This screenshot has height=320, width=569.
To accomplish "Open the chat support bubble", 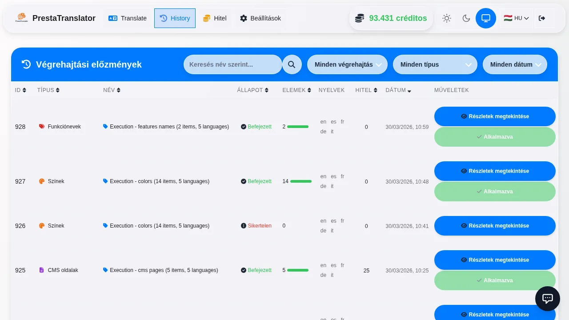I will [x=547, y=299].
